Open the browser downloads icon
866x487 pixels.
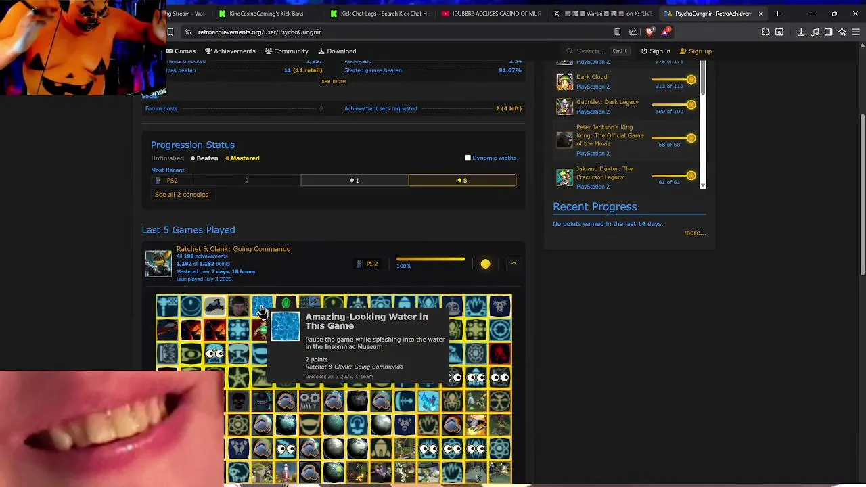pyautogui.click(x=800, y=32)
